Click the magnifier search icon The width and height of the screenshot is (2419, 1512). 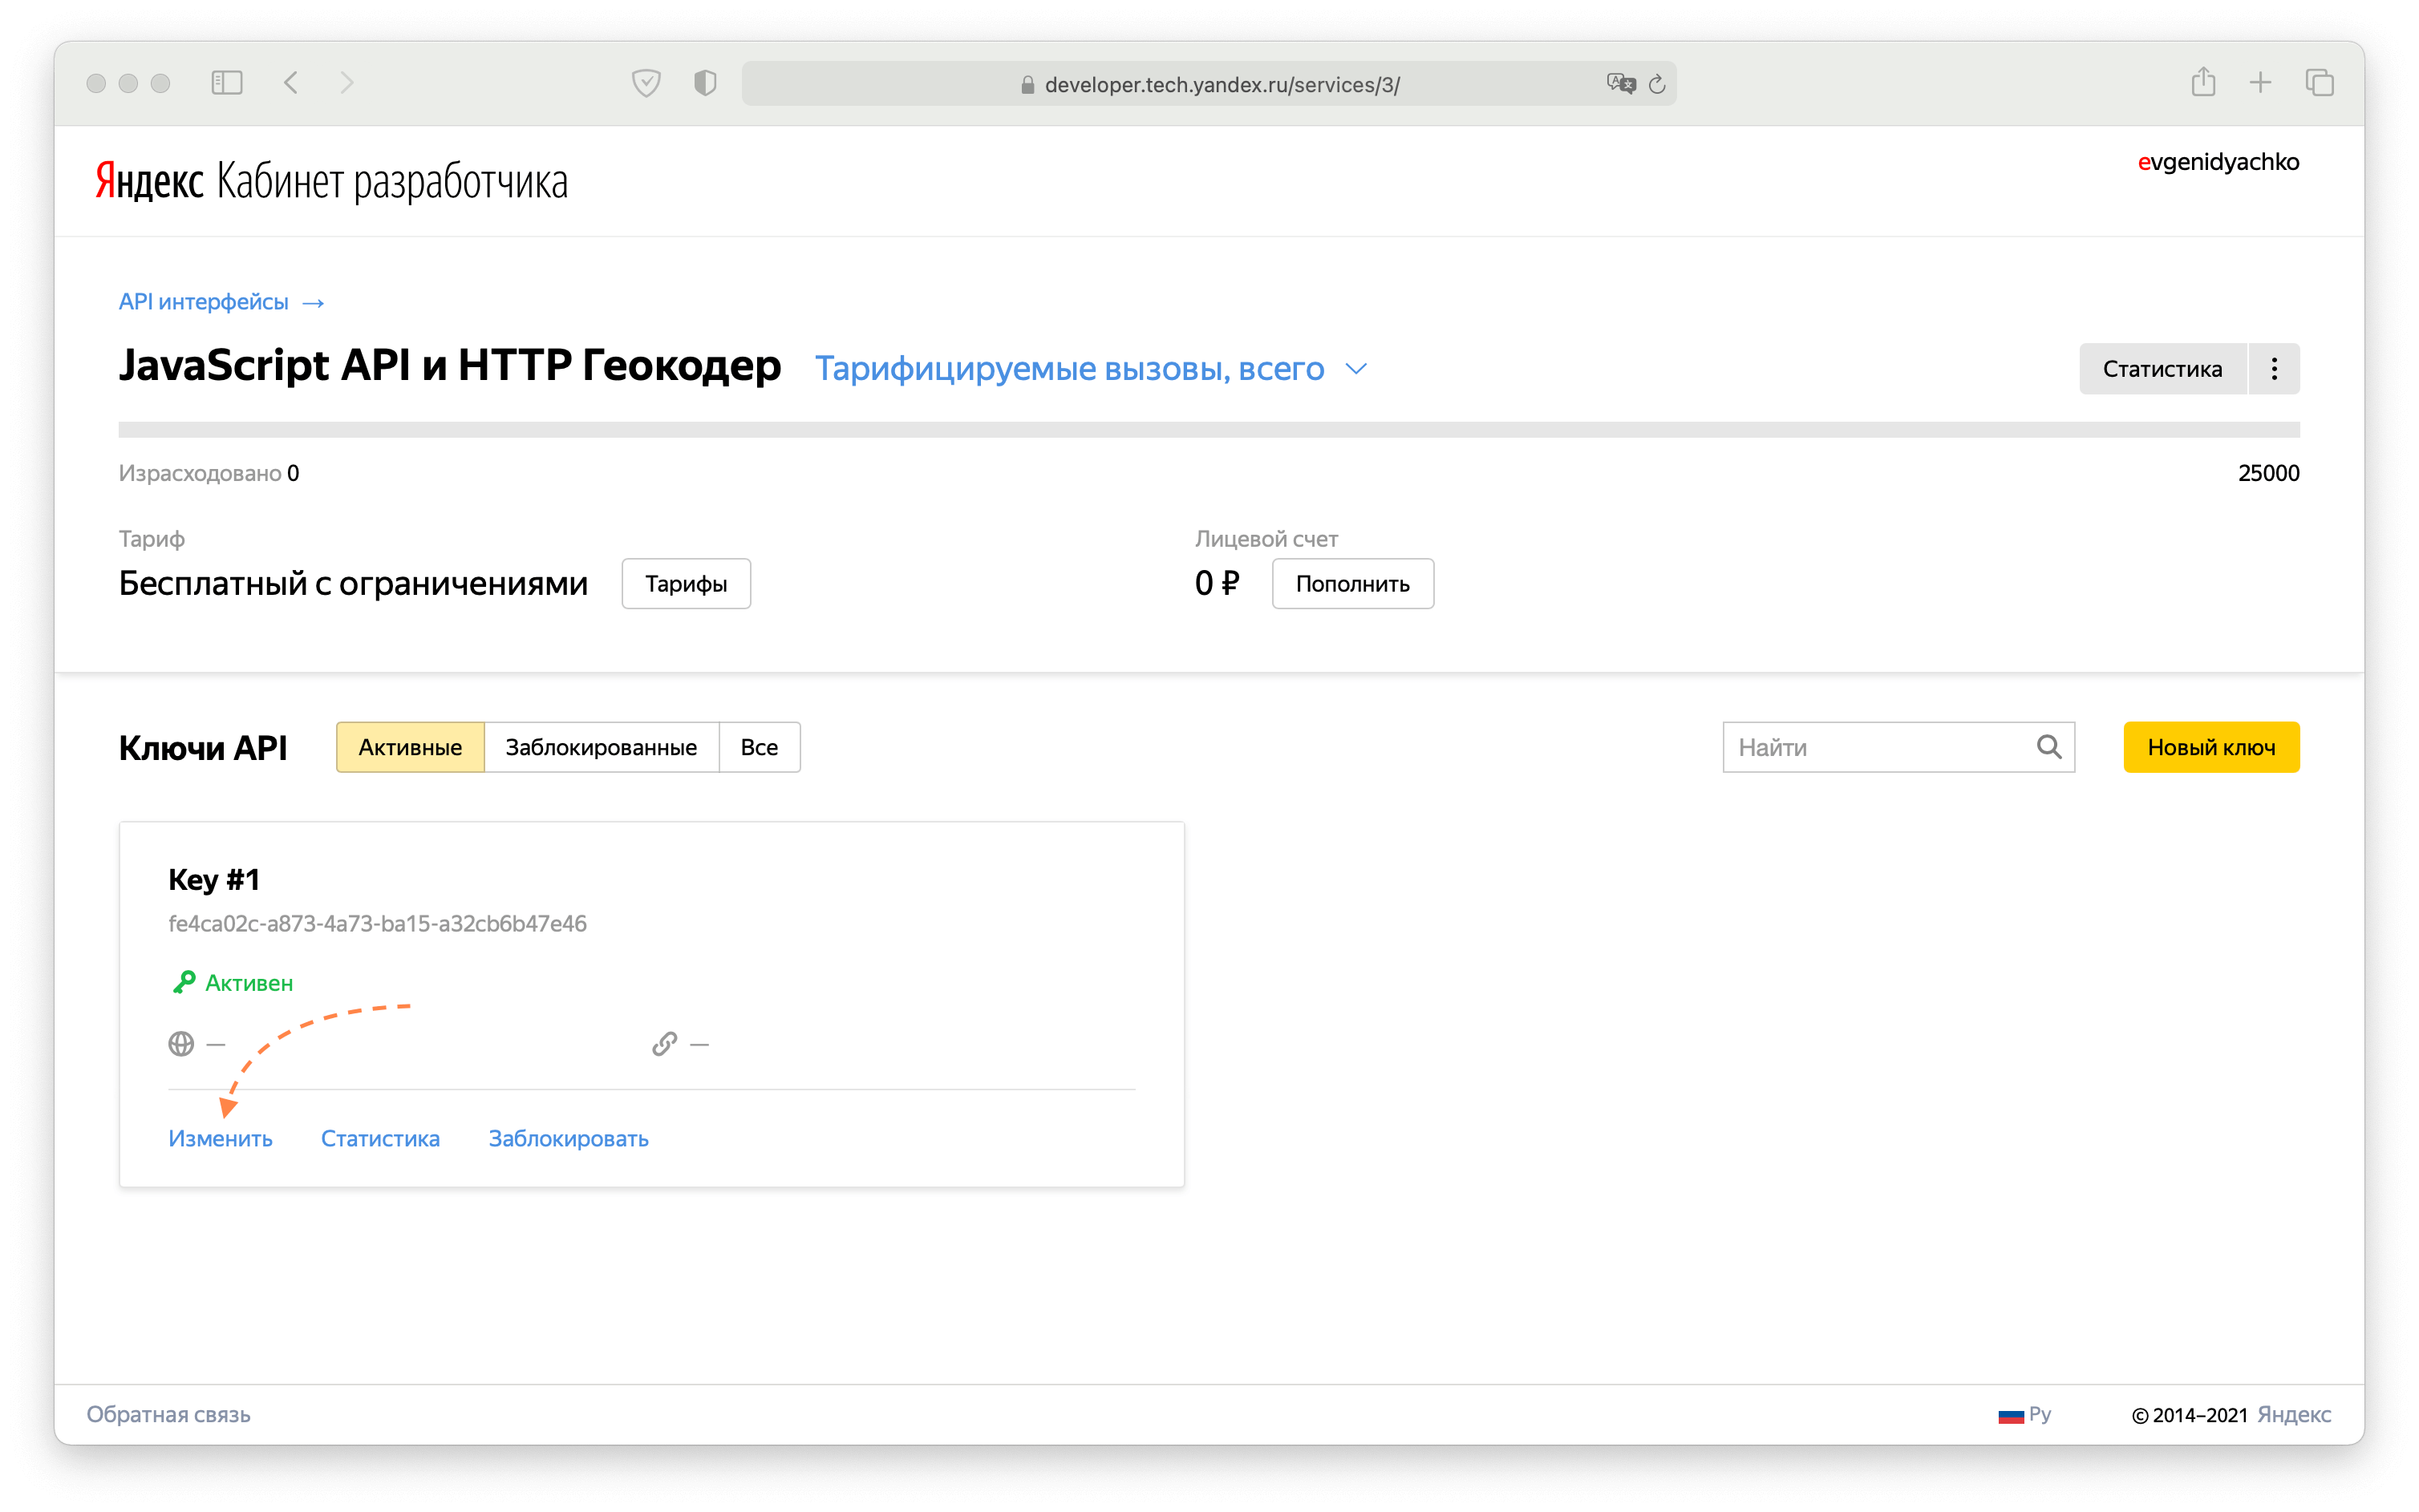click(2048, 747)
